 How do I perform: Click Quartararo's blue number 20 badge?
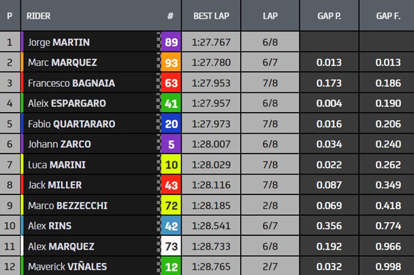(x=171, y=124)
